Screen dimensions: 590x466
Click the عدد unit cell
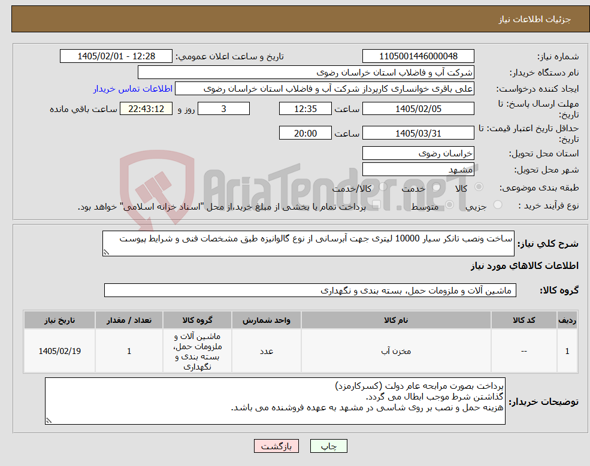[x=267, y=351]
